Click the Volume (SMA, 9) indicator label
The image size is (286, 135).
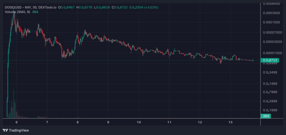(17, 12)
